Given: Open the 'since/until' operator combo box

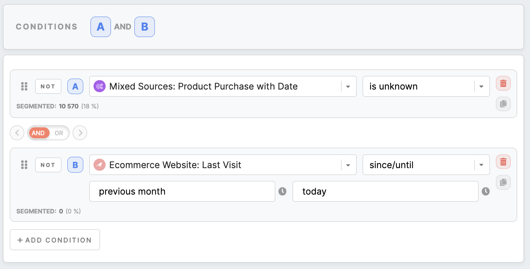Looking at the screenshot, I should click(426, 165).
